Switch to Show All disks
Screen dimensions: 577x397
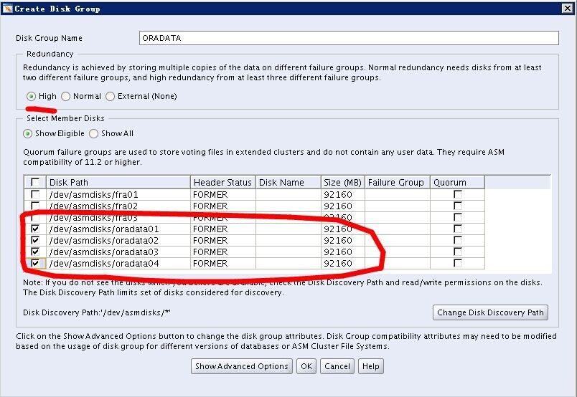tap(94, 133)
